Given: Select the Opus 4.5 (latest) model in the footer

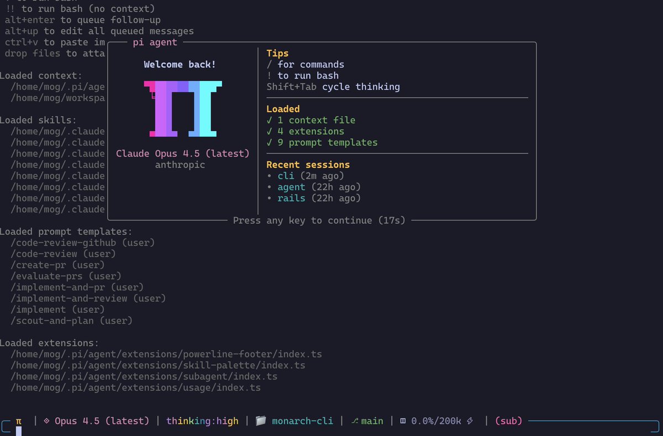Looking at the screenshot, I should pos(102,421).
